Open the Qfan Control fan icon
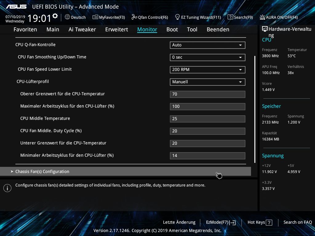The width and height of the screenshot is (315, 236). pos(134,17)
